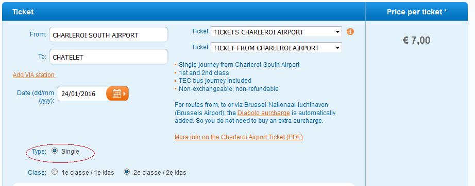
Task: Click the Ticket header title
Action: (x=23, y=12)
